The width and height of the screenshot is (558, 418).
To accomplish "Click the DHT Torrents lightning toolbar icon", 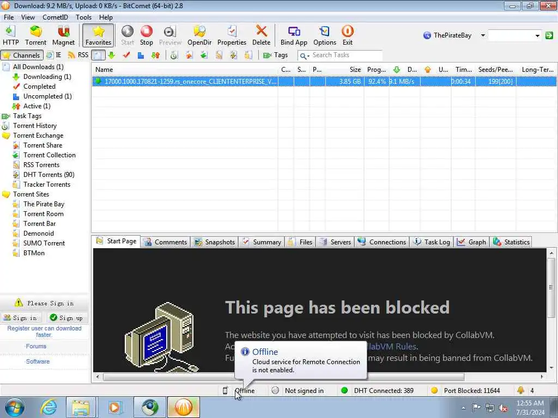I will tap(233, 55).
